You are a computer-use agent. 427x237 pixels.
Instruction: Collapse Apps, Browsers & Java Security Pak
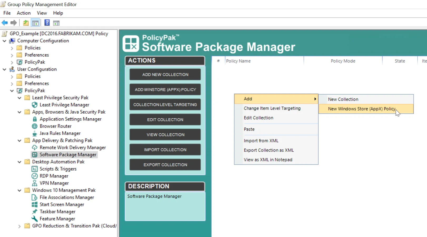[19, 112]
